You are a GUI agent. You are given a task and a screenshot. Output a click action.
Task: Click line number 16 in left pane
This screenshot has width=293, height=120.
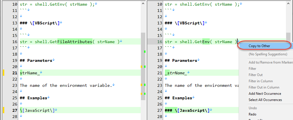(15, 42)
